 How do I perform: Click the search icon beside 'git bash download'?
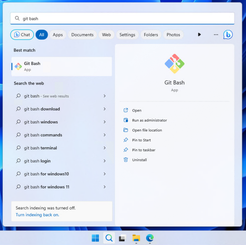click(18, 109)
